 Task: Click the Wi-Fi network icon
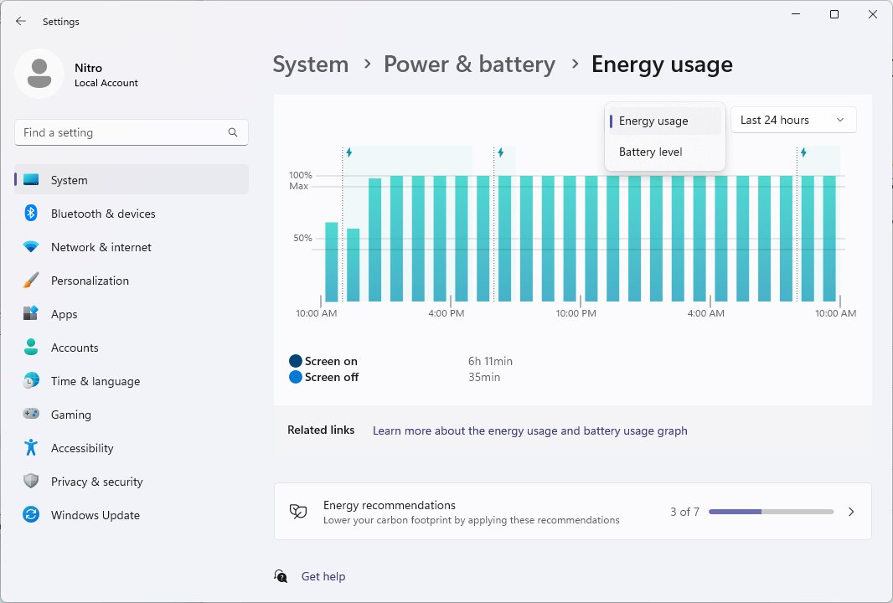point(31,246)
